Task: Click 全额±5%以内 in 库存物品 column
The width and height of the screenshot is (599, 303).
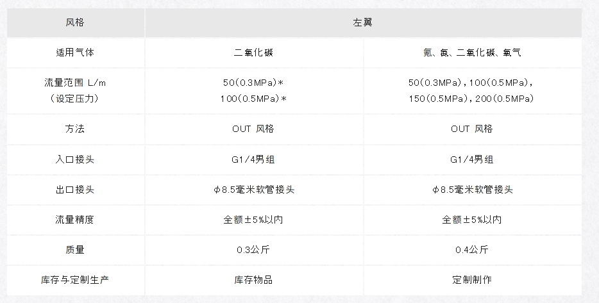Action: click(254, 220)
